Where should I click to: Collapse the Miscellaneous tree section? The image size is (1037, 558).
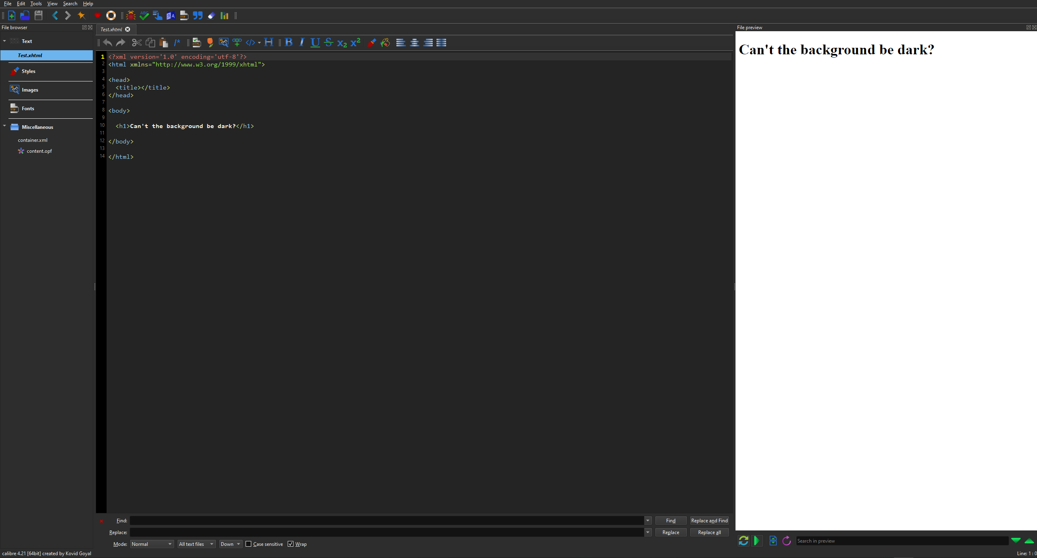(4, 126)
